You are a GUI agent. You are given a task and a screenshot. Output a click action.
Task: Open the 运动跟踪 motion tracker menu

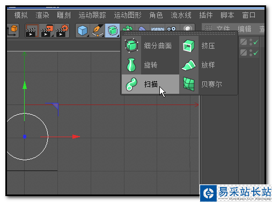(92, 15)
